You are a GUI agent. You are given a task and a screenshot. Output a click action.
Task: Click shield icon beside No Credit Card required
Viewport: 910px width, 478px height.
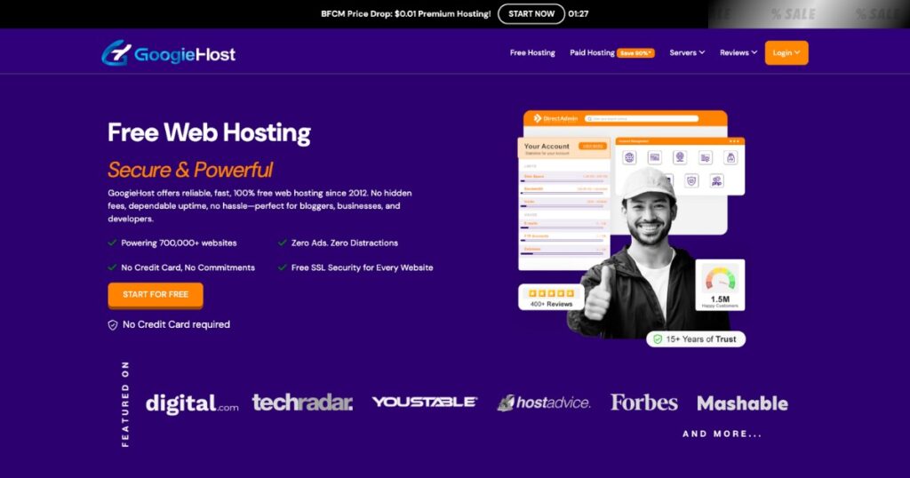pyautogui.click(x=113, y=325)
